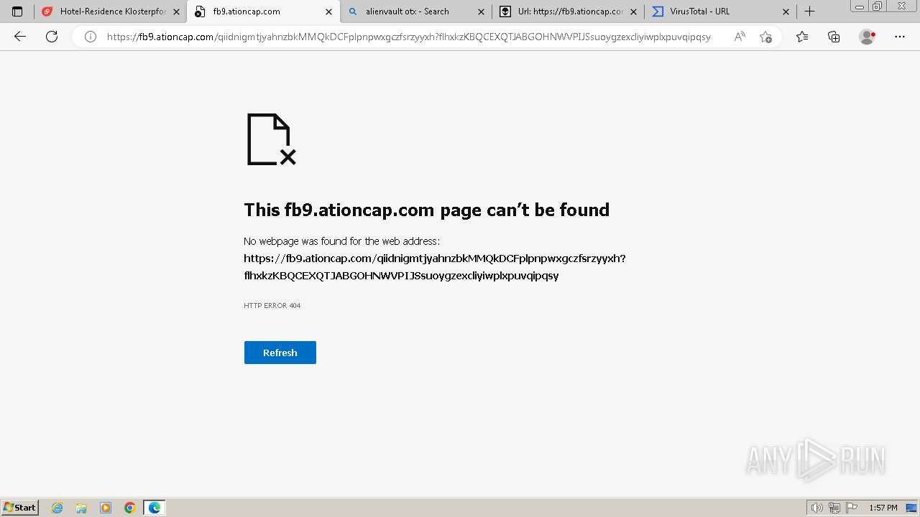The width and height of the screenshot is (920, 517).
Task: Close the fb9.ationcap.com tab
Action: point(328,11)
